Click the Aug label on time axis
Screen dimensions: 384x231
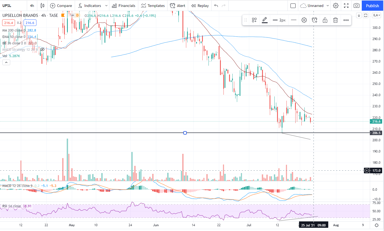[x=336, y=225]
